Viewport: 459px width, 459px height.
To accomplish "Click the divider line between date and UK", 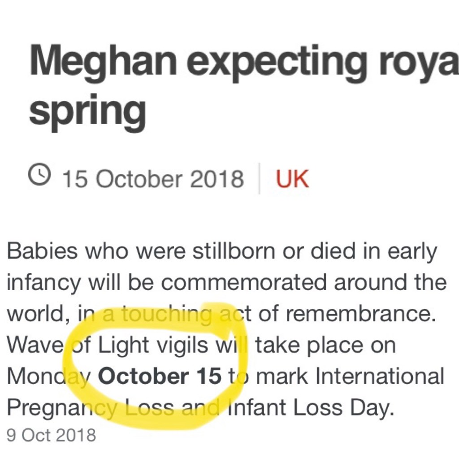I will (x=260, y=179).
